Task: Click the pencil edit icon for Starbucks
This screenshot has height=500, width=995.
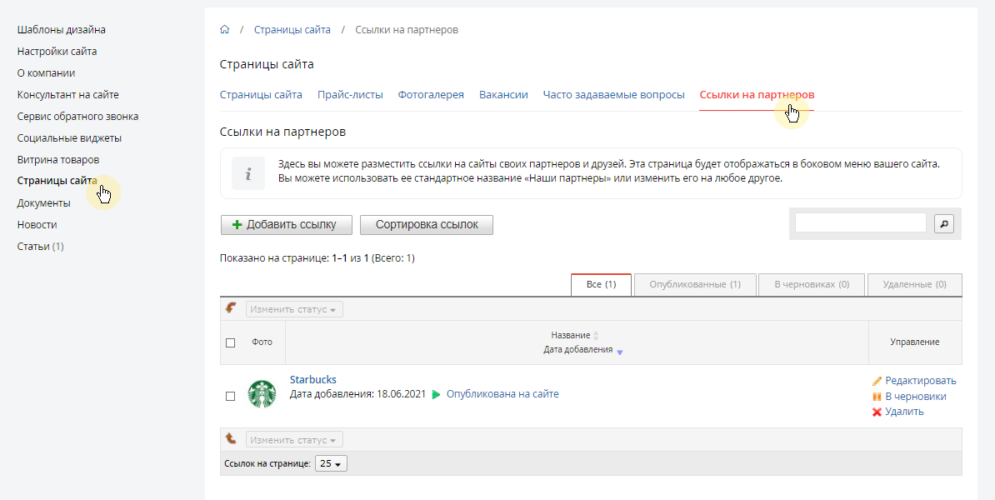Action: click(877, 381)
